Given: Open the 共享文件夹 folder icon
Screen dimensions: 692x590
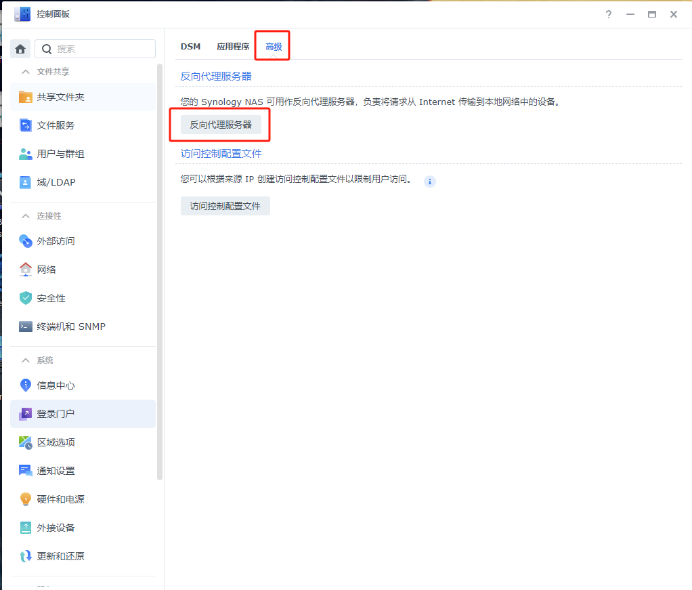Looking at the screenshot, I should coord(26,97).
